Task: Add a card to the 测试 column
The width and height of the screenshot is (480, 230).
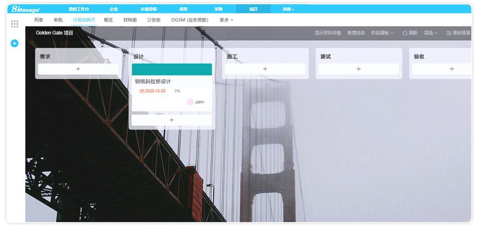Action: (x=359, y=69)
